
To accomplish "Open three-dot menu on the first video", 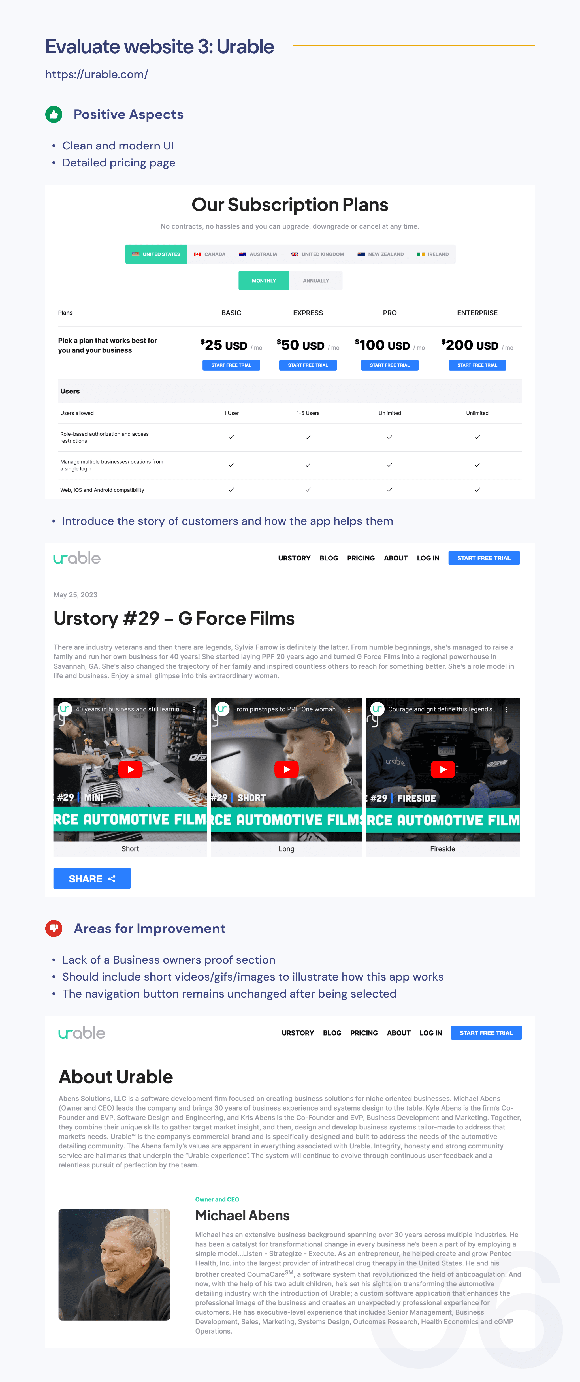I will (194, 709).
